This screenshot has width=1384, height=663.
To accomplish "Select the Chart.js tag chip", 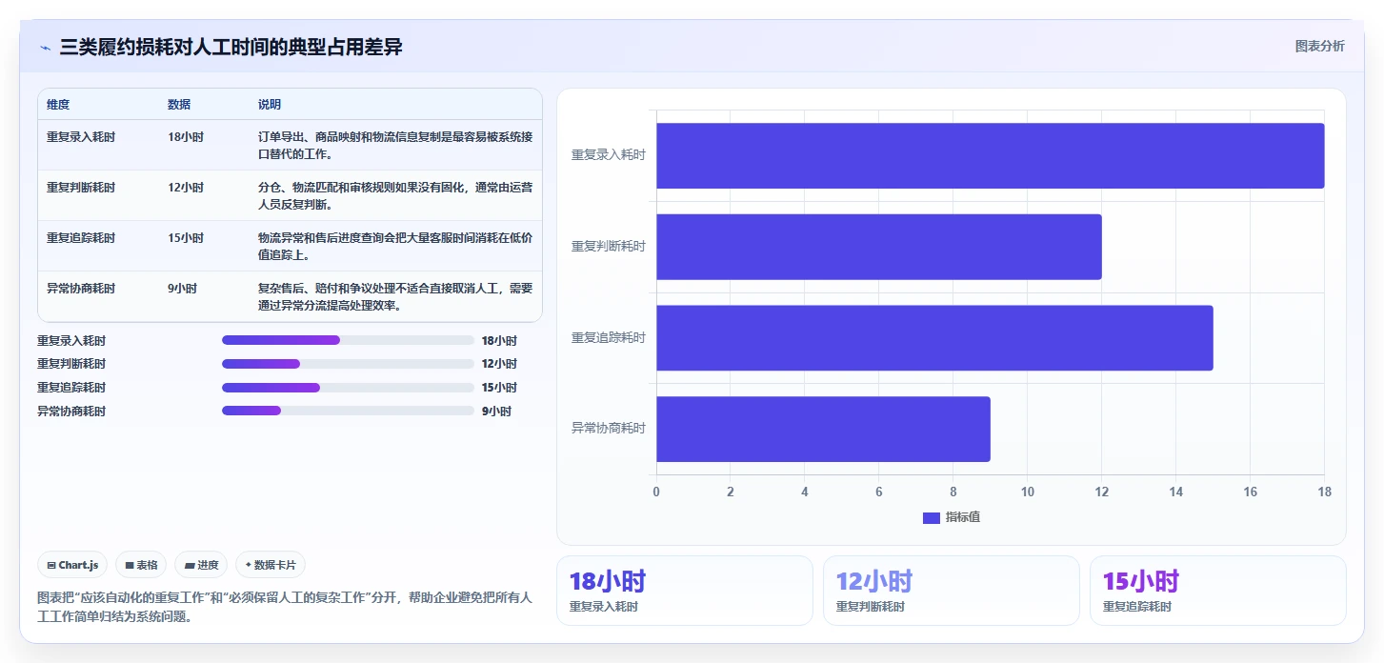I will [72, 565].
